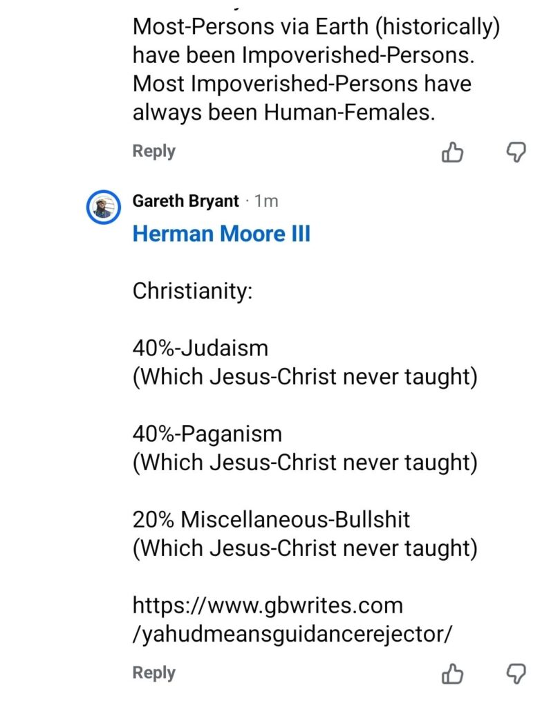Tap the 1m comment timestamp
Viewport: 551px width, 708px height.
(x=266, y=201)
